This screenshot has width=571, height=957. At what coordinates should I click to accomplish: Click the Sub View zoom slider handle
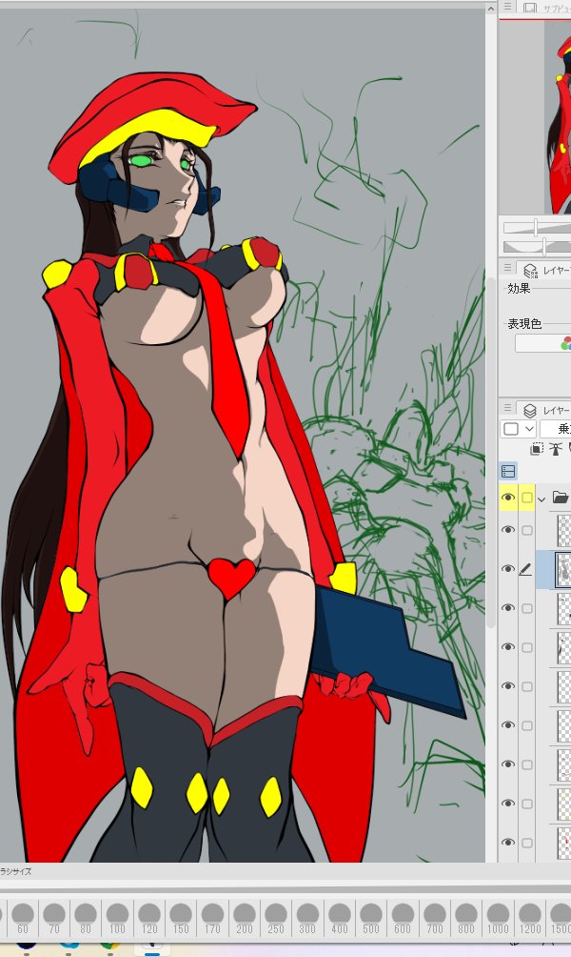coord(535,228)
